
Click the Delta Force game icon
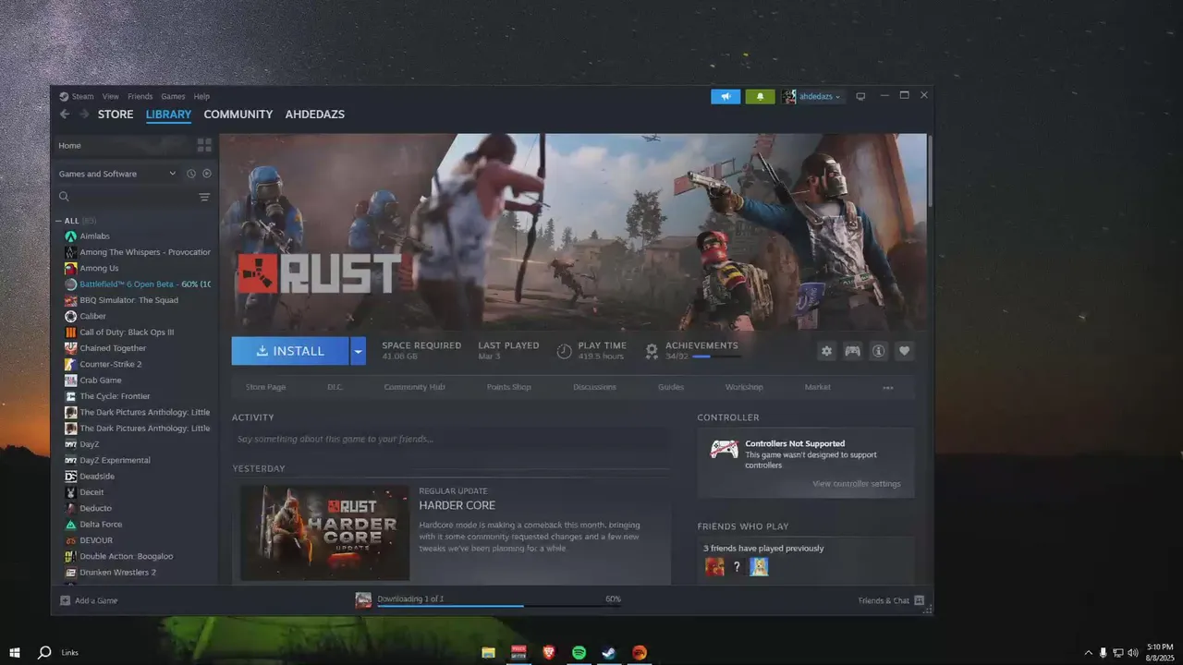pyautogui.click(x=71, y=524)
